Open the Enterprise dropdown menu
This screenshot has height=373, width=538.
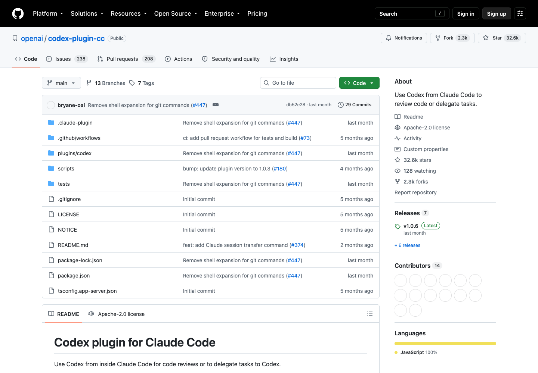click(222, 13)
